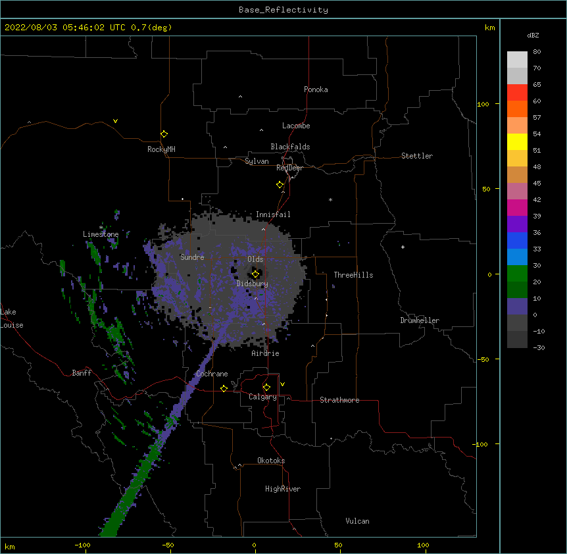The height and width of the screenshot is (554, 567).
Task: Select the Cochrane label
Action: 212,374
